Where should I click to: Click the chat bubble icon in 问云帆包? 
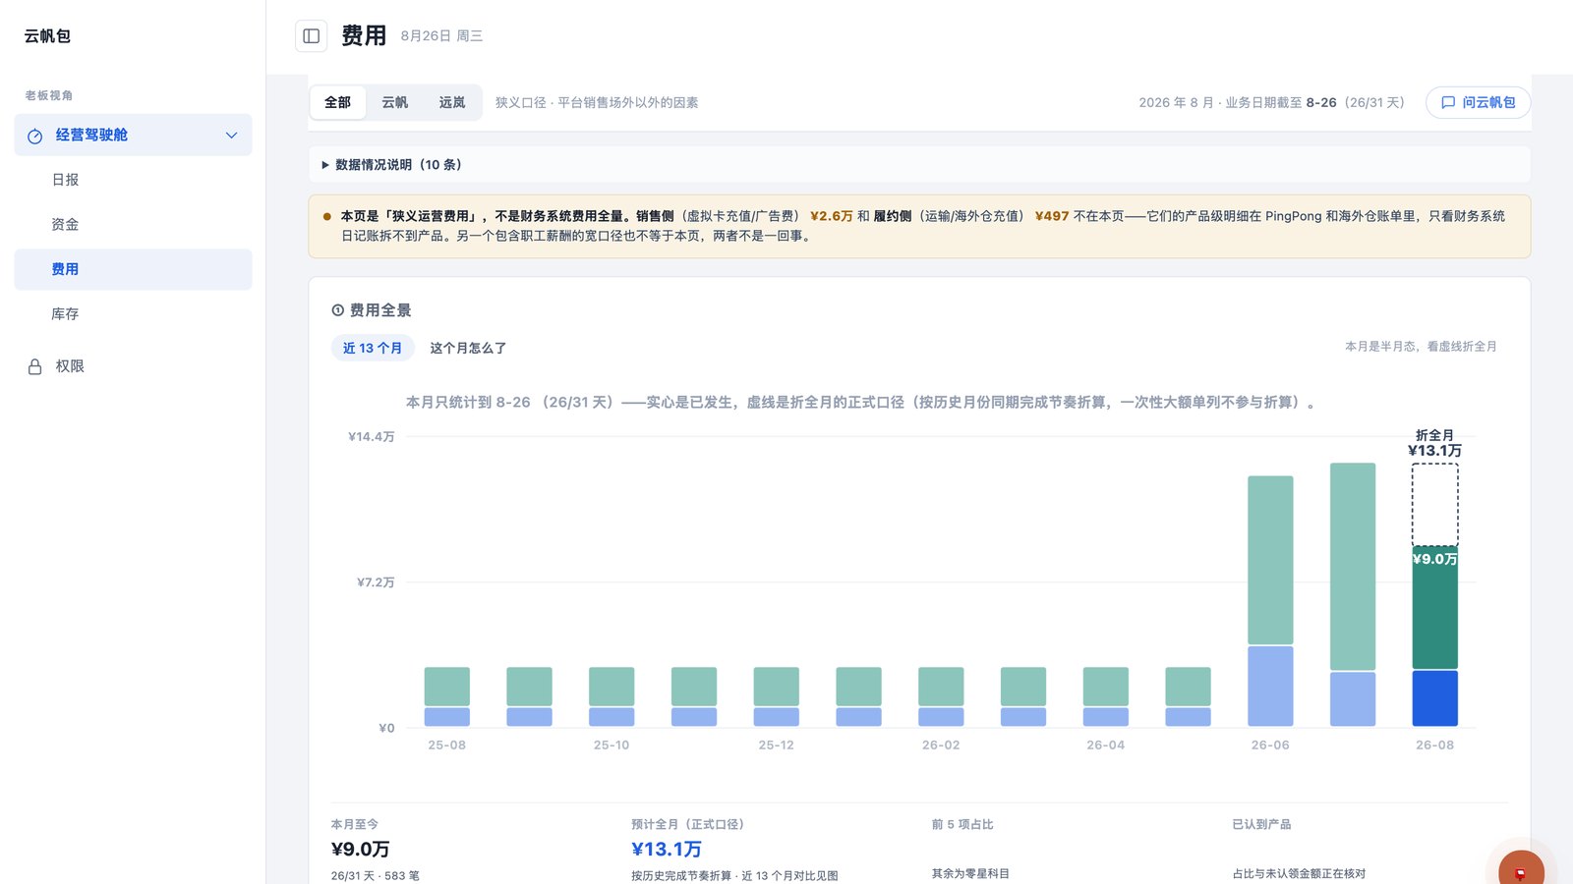[x=1448, y=102]
